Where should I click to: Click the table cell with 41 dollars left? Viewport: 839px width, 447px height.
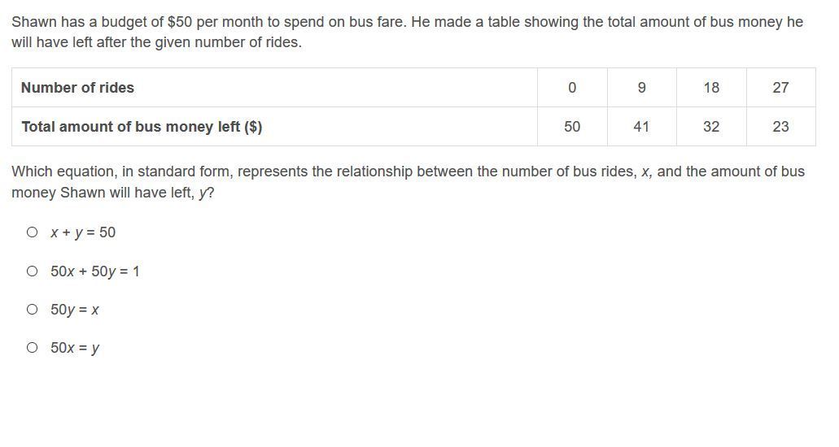pos(641,127)
